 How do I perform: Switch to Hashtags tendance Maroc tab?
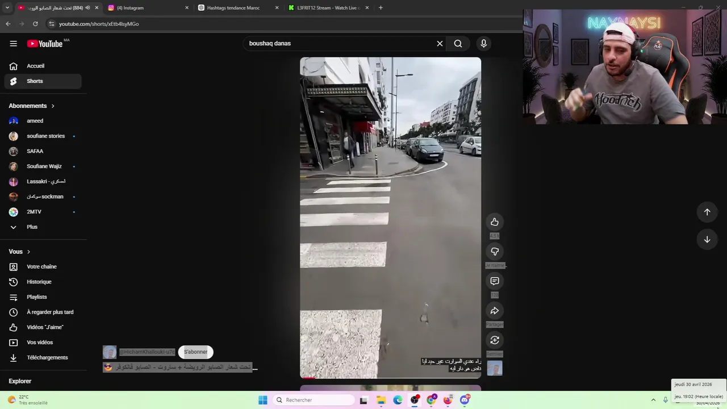point(239,8)
